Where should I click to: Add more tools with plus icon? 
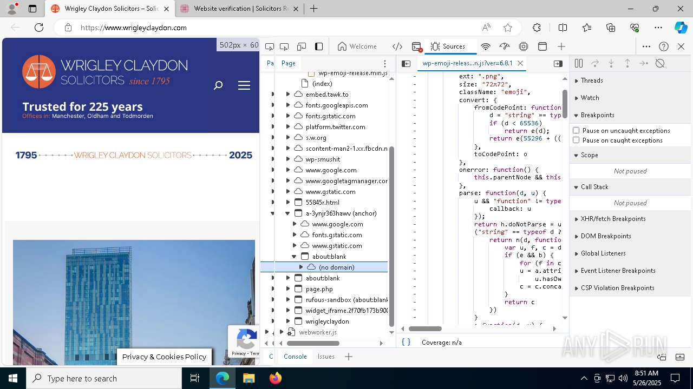pyautogui.click(x=561, y=46)
